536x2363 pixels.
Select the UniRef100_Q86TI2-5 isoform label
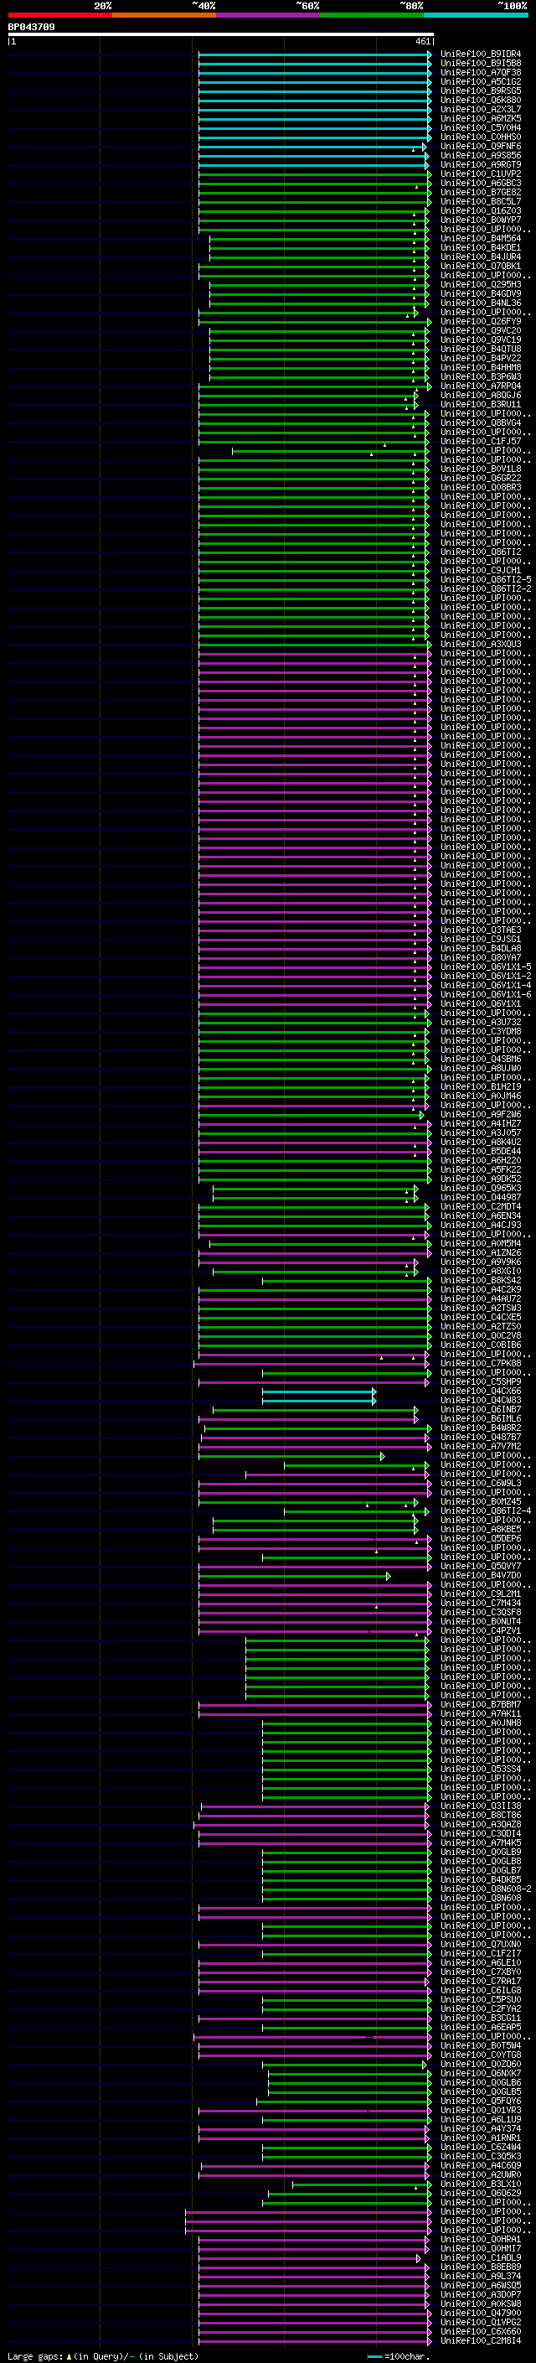pyautogui.click(x=486, y=580)
